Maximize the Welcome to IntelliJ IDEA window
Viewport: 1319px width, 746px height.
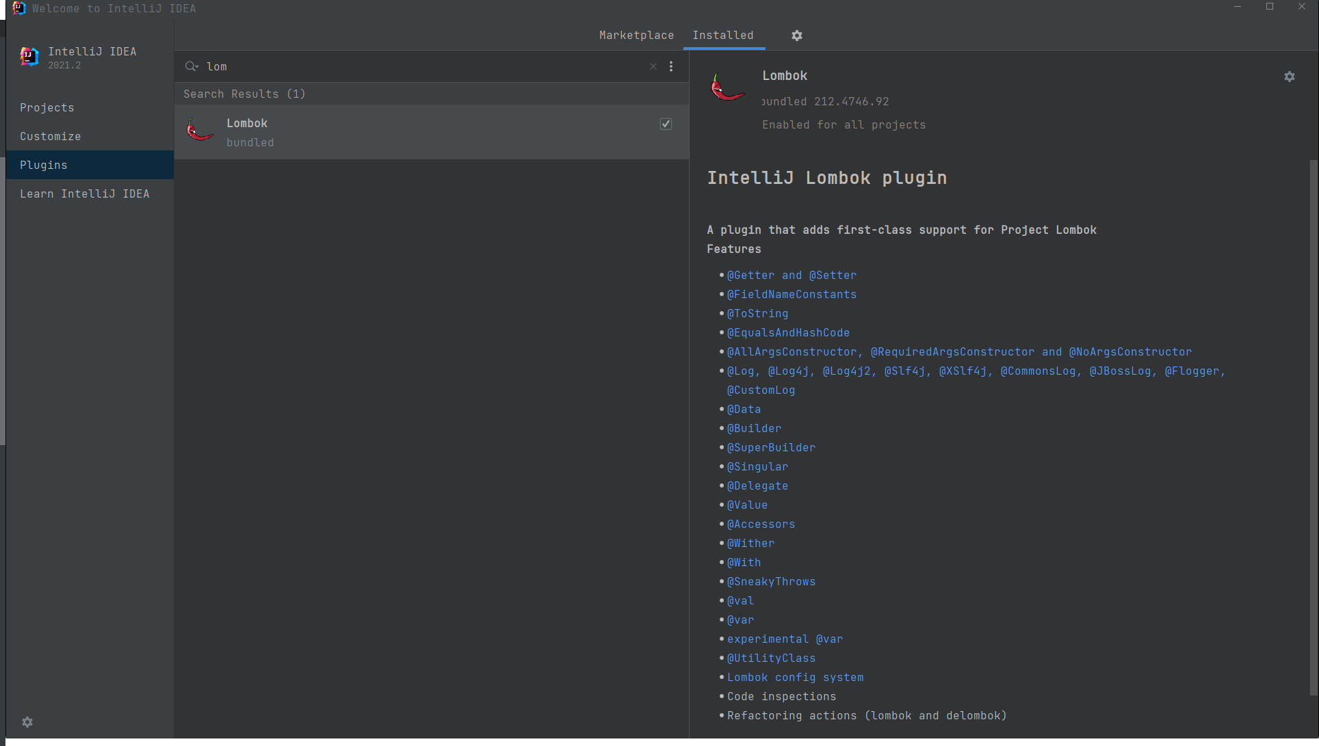pos(1270,7)
